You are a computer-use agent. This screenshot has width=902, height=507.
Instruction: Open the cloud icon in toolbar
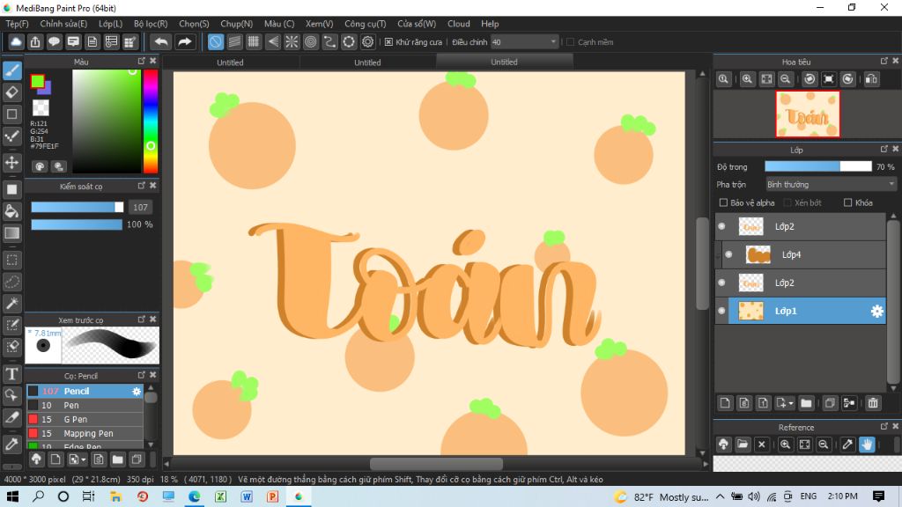(x=16, y=42)
